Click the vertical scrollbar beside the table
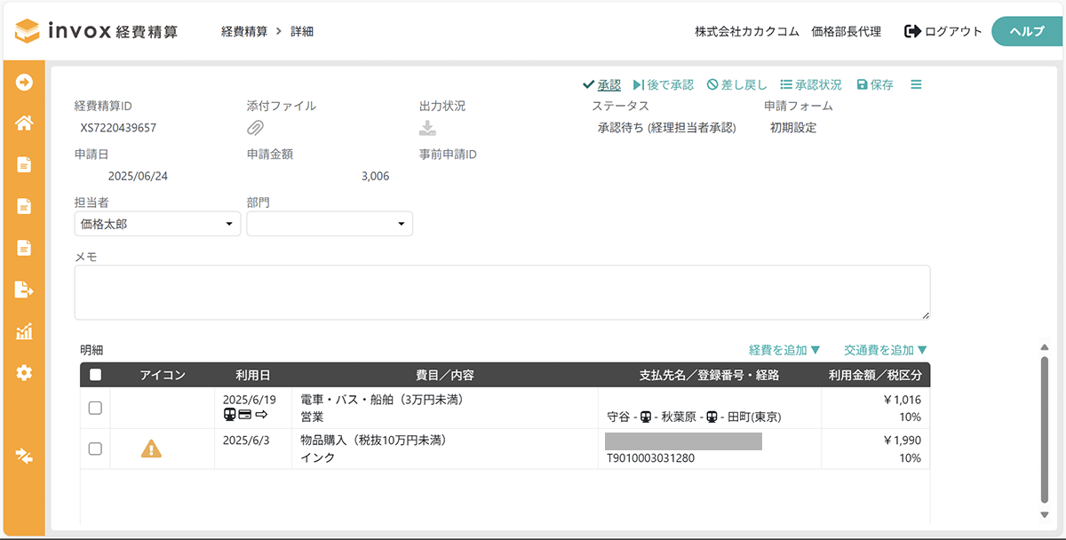 pyautogui.click(x=1044, y=431)
